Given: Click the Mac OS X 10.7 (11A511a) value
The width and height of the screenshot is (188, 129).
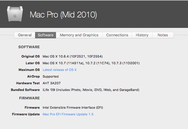Looking at the screenshot, I should pyautogui.click(x=91, y=63).
